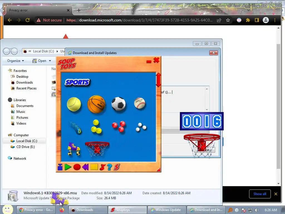
Task: Dismiss the Chrome downloads bar
Action: (x=276, y=194)
